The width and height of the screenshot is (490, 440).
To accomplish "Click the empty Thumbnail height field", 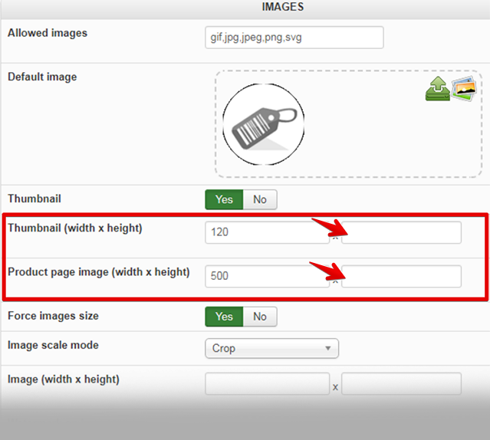I will (401, 232).
